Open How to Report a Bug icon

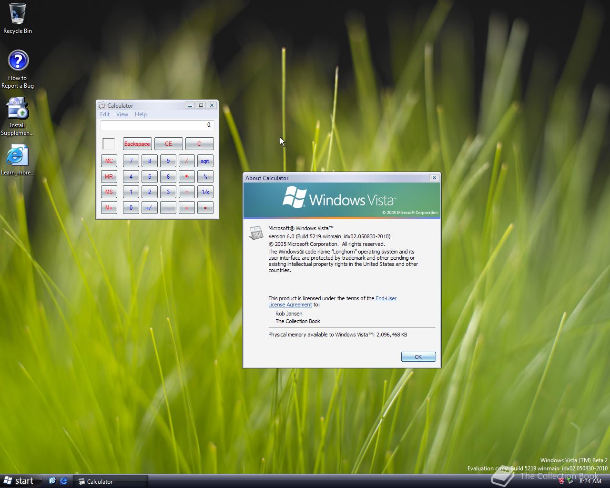coord(18,69)
